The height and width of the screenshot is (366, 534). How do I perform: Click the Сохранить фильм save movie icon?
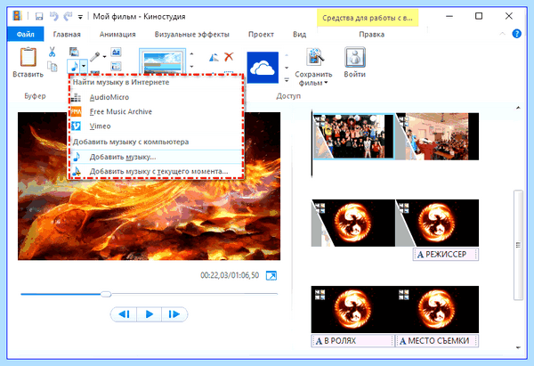pos(315,57)
